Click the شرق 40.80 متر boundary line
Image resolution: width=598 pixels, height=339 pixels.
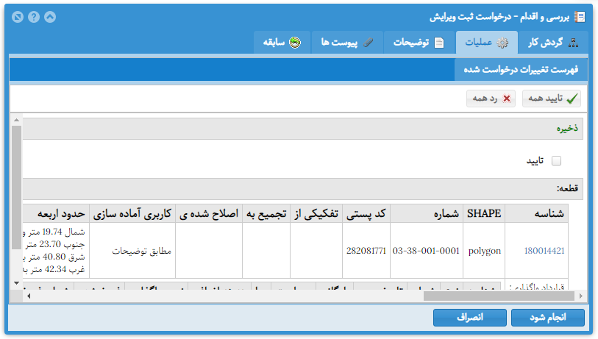[54, 257]
